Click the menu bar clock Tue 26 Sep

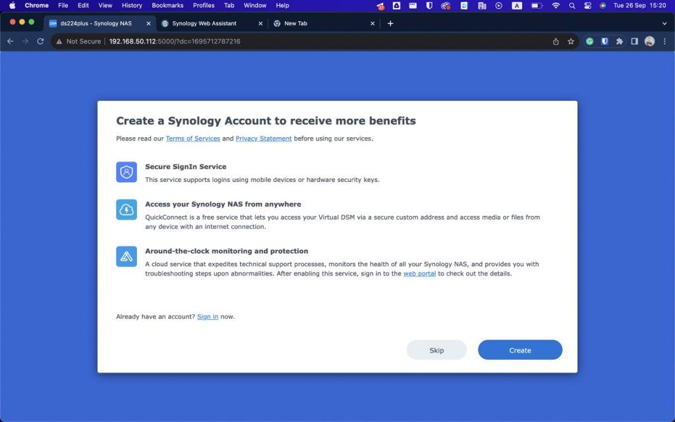[x=639, y=5]
